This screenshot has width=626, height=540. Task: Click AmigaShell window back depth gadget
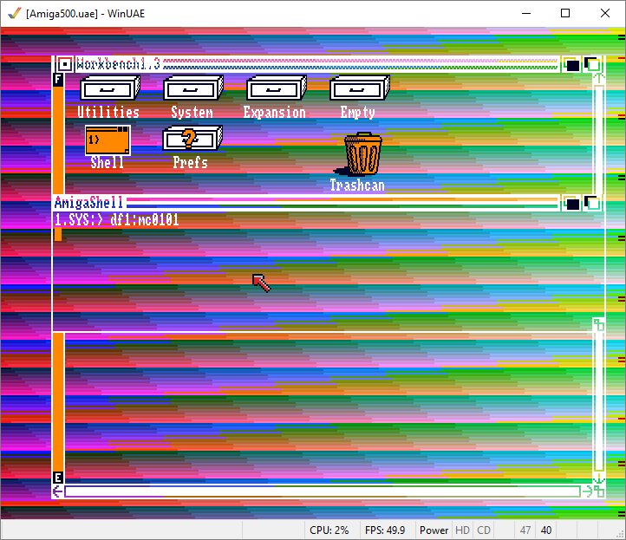pyautogui.click(x=571, y=204)
